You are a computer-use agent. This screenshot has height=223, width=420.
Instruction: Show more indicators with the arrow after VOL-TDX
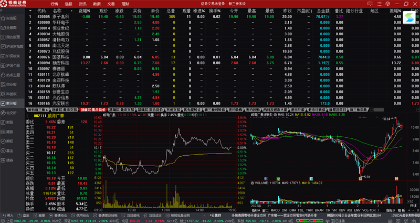[378, 211]
